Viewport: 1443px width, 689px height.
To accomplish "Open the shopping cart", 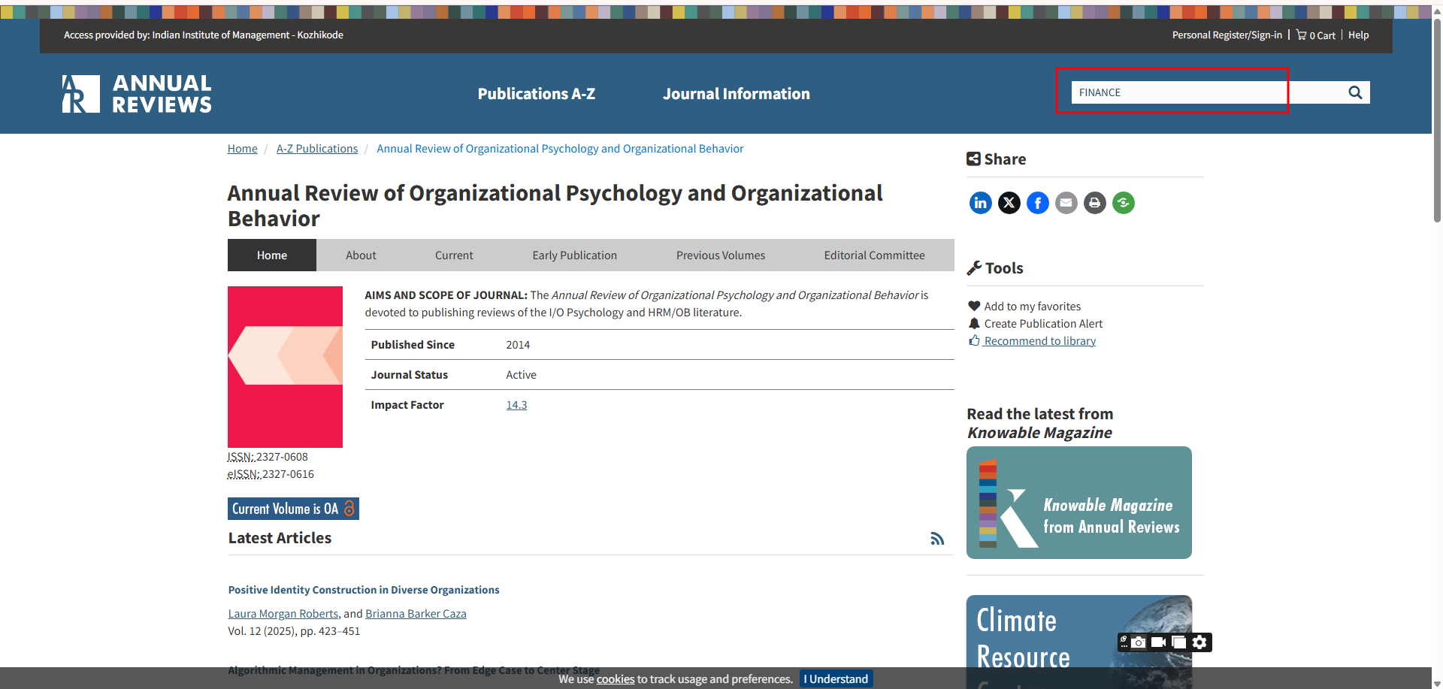I will point(1315,35).
